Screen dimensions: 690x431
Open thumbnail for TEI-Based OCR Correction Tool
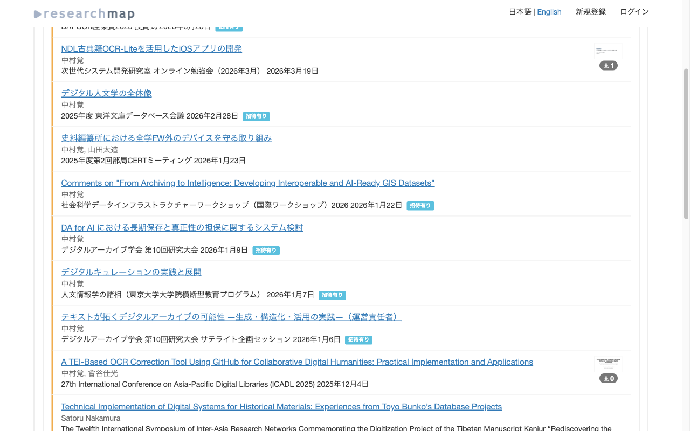[x=609, y=364]
